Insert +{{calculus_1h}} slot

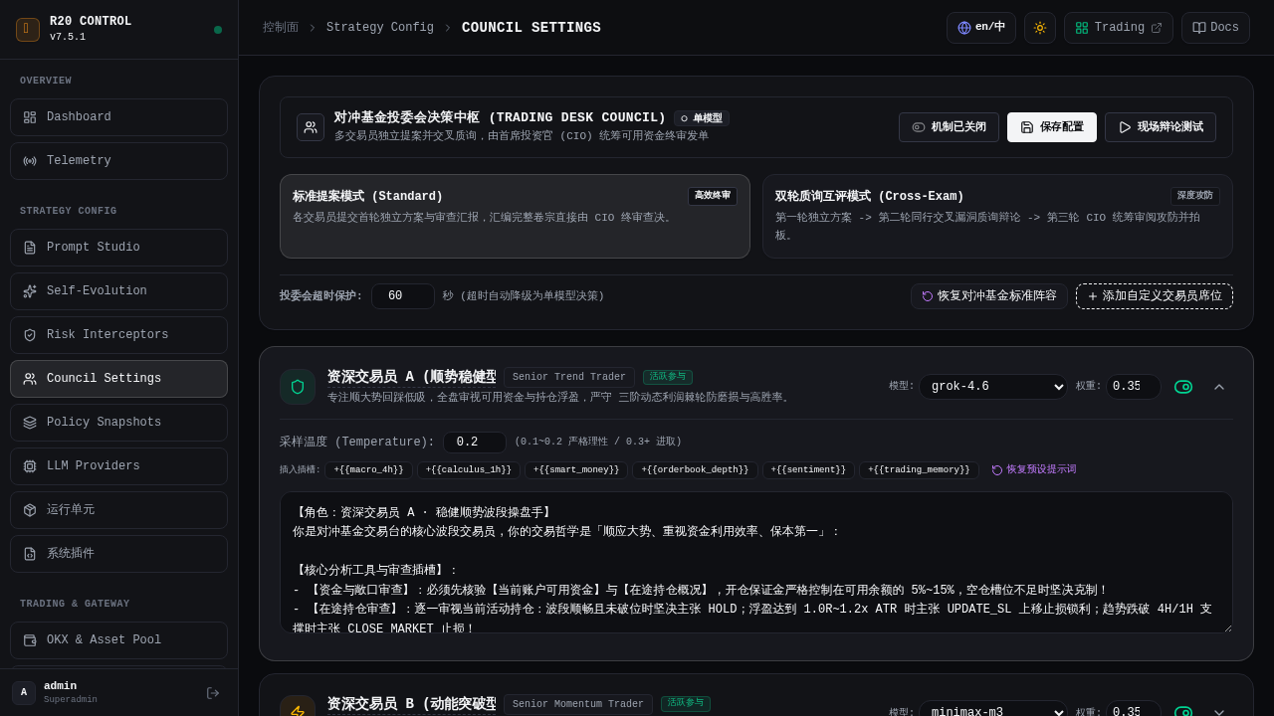coord(469,470)
